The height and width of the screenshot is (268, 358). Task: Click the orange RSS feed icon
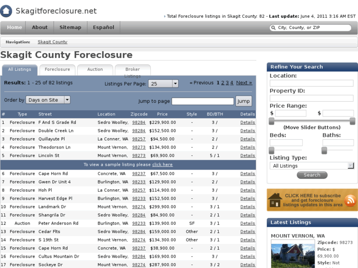(x=350, y=201)
